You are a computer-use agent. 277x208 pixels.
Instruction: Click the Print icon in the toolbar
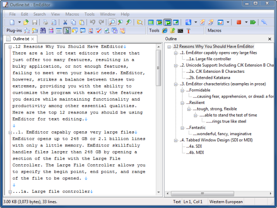[45, 22]
